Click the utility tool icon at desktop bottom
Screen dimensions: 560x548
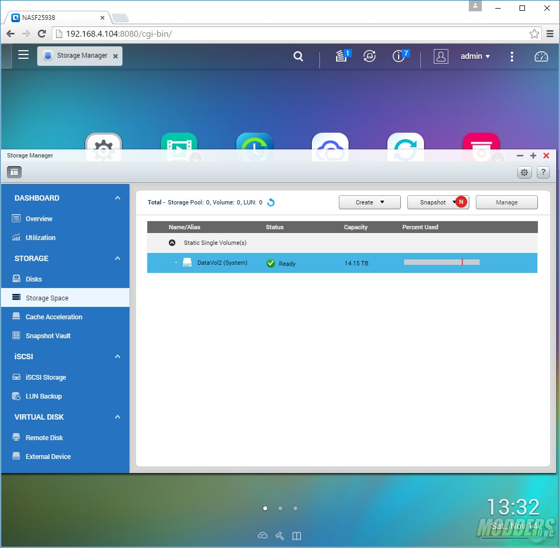[x=279, y=536]
